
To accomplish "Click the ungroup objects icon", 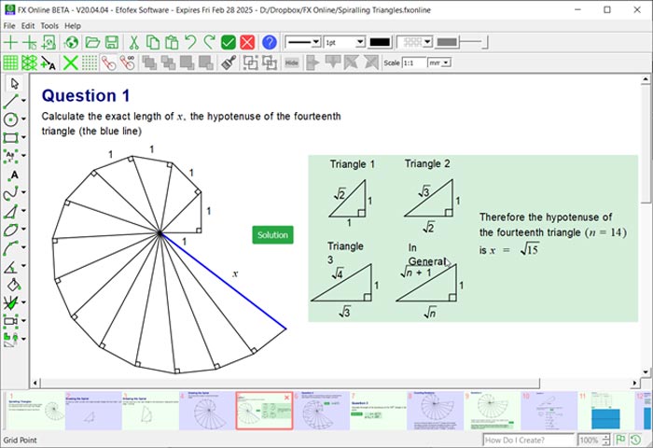I will click(270, 63).
